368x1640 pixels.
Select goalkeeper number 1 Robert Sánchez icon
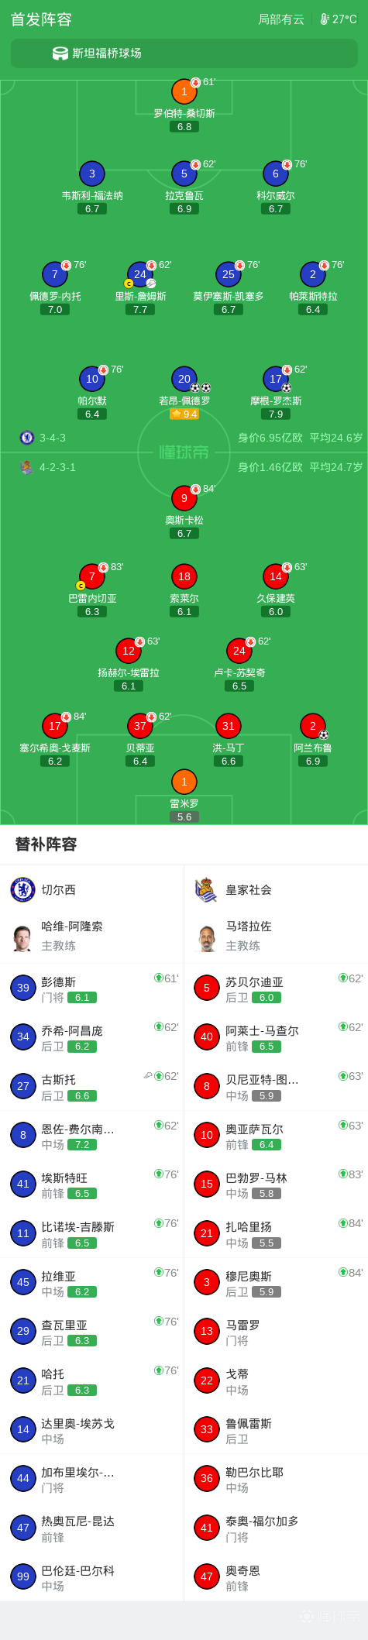[184, 91]
